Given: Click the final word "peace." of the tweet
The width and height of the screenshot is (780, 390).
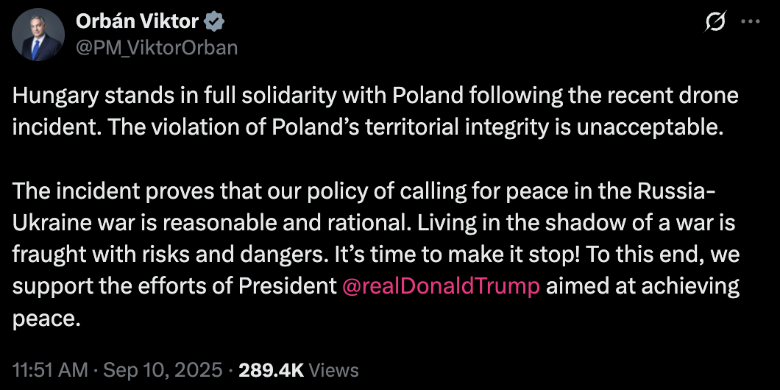Looking at the screenshot, I should point(45,319).
